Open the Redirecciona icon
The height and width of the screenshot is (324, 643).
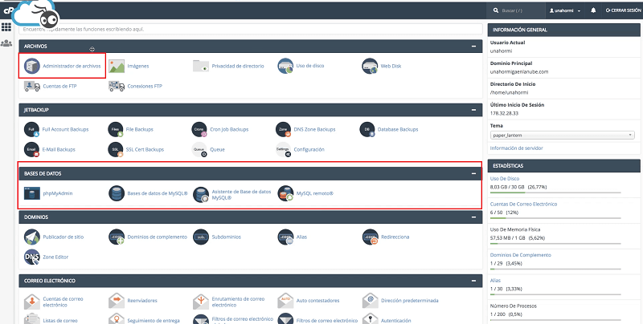pyautogui.click(x=370, y=237)
